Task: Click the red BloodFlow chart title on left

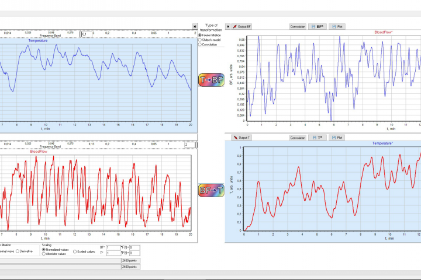Action: [39, 152]
